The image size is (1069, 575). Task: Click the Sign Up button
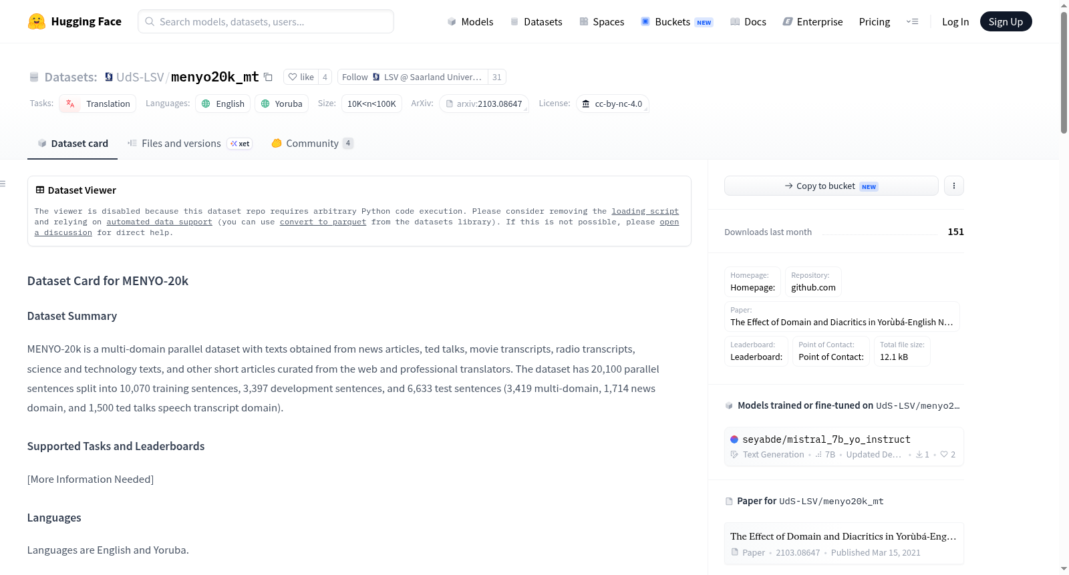coord(1006,21)
